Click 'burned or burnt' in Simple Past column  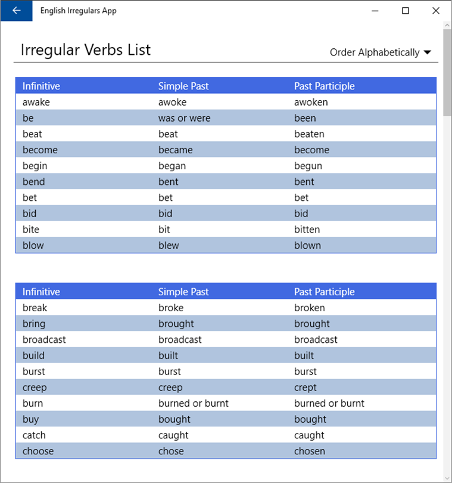(x=193, y=403)
